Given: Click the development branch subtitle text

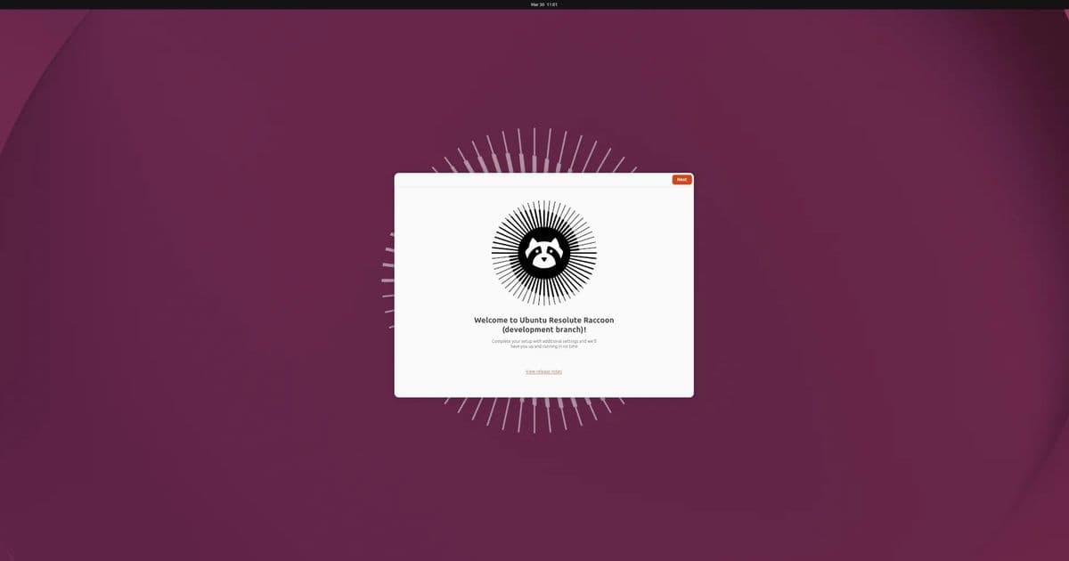Looking at the screenshot, I should click(x=543, y=328).
